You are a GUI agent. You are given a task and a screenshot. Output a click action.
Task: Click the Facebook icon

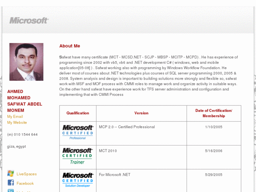pyautogui.click(x=11, y=182)
